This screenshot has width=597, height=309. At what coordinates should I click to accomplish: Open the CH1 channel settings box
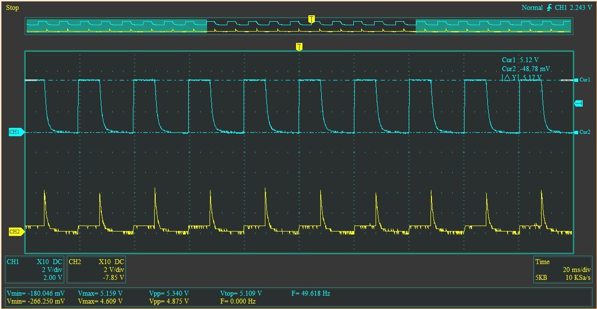pos(35,270)
